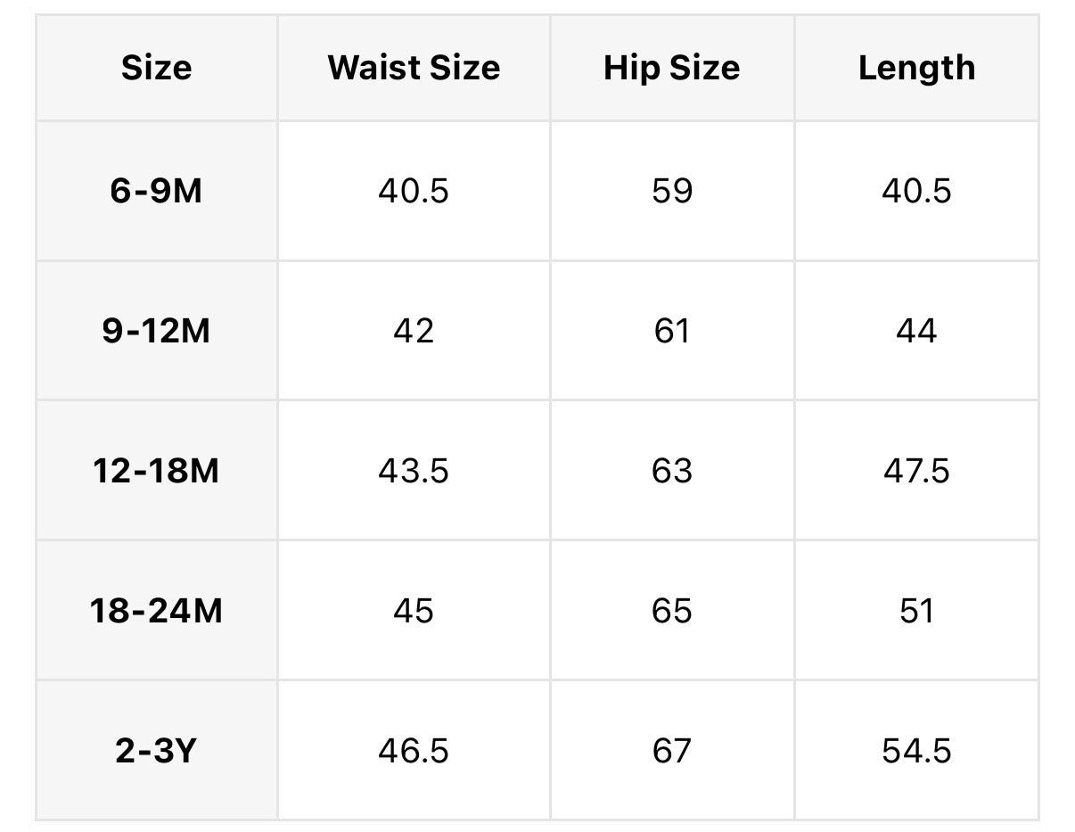1075x832 pixels.
Task: Click the length value 47.5
Action: (916, 470)
